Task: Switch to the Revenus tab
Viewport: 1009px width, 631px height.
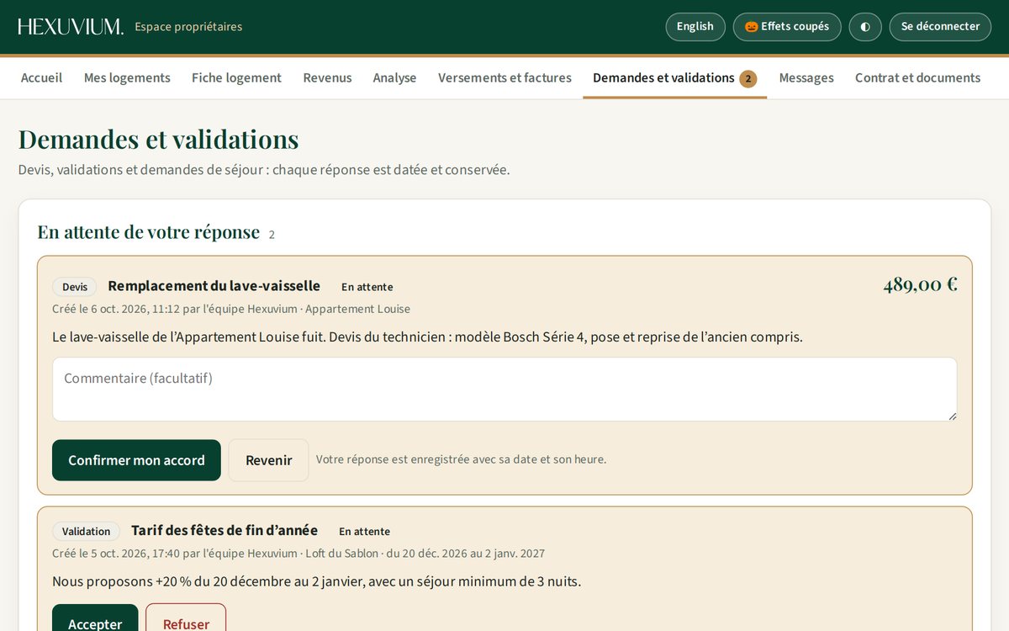Action: click(327, 77)
